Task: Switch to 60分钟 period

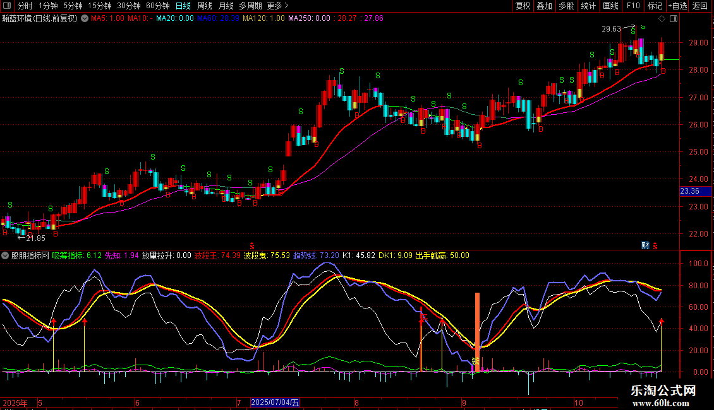Action: click(x=157, y=6)
